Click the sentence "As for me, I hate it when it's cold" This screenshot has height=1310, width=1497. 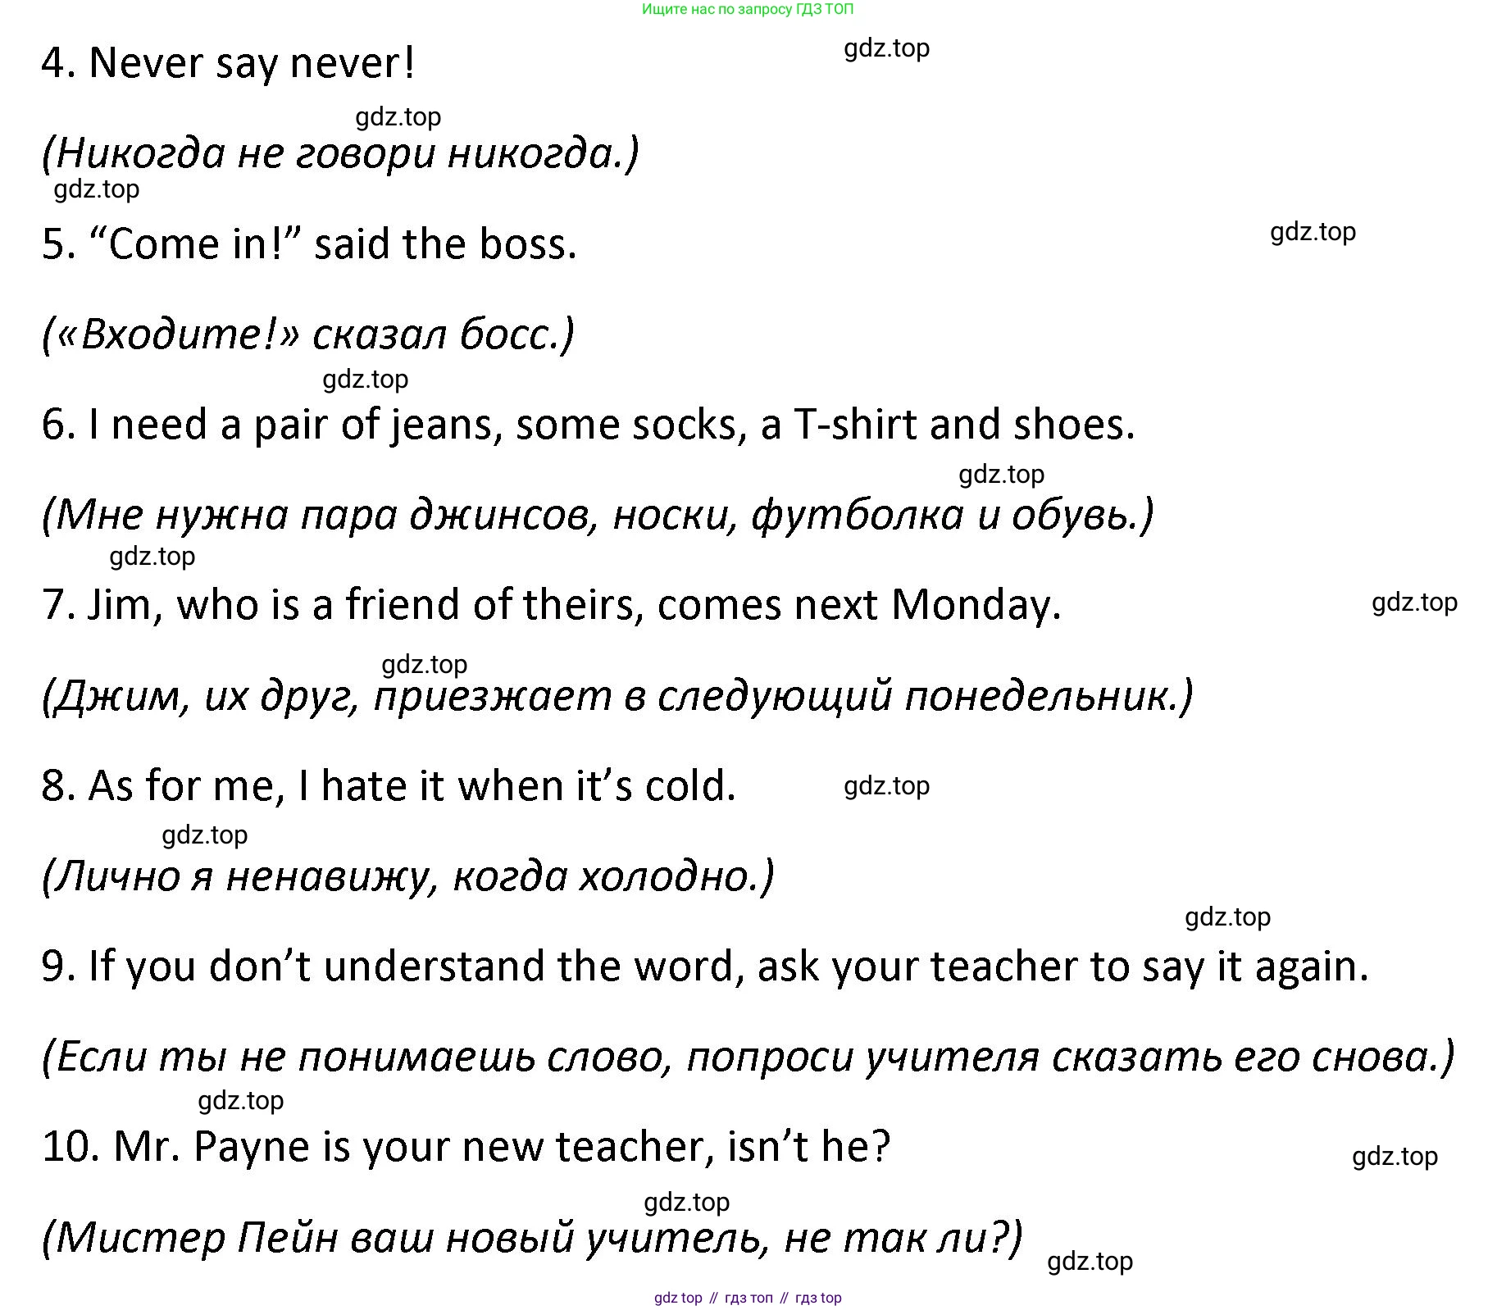389,785
